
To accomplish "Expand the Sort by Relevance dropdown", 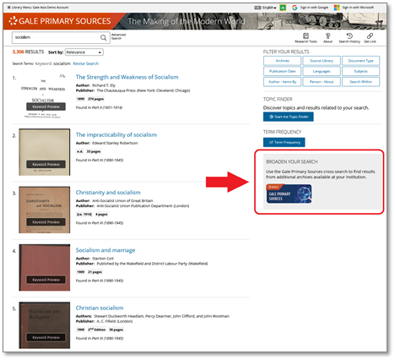I will click(x=84, y=52).
